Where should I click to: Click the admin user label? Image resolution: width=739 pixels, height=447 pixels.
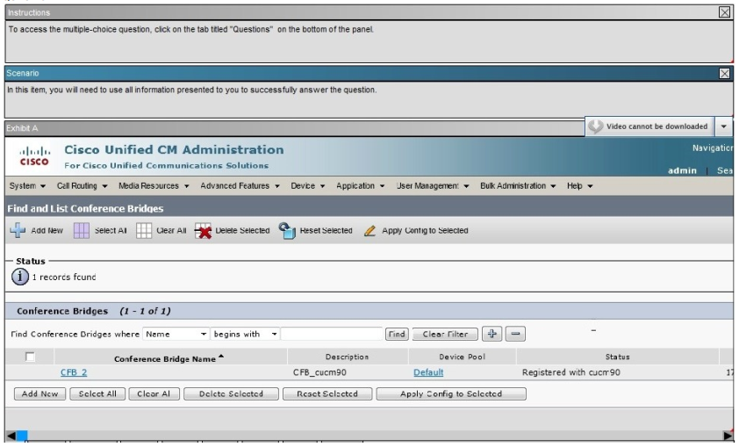click(682, 170)
